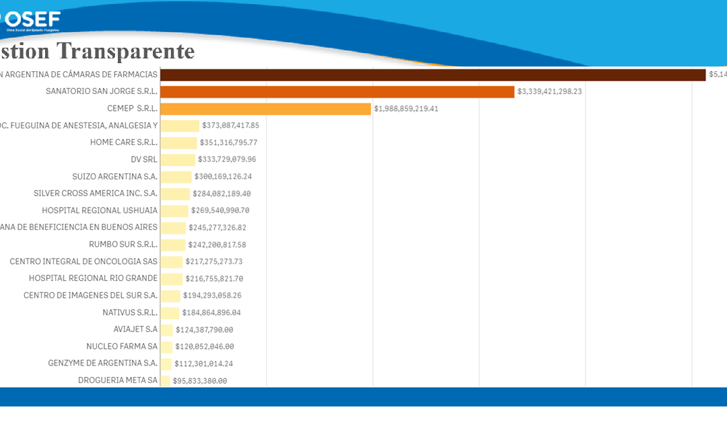The height and width of the screenshot is (432, 727).
Task: Click the 'SUIZO ARGENTINA S.A.' label
Action: click(x=114, y=177)
